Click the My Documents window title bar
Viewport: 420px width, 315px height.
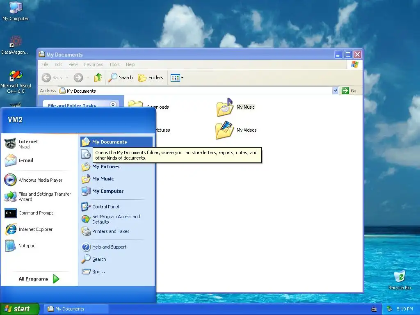point(186,55)
